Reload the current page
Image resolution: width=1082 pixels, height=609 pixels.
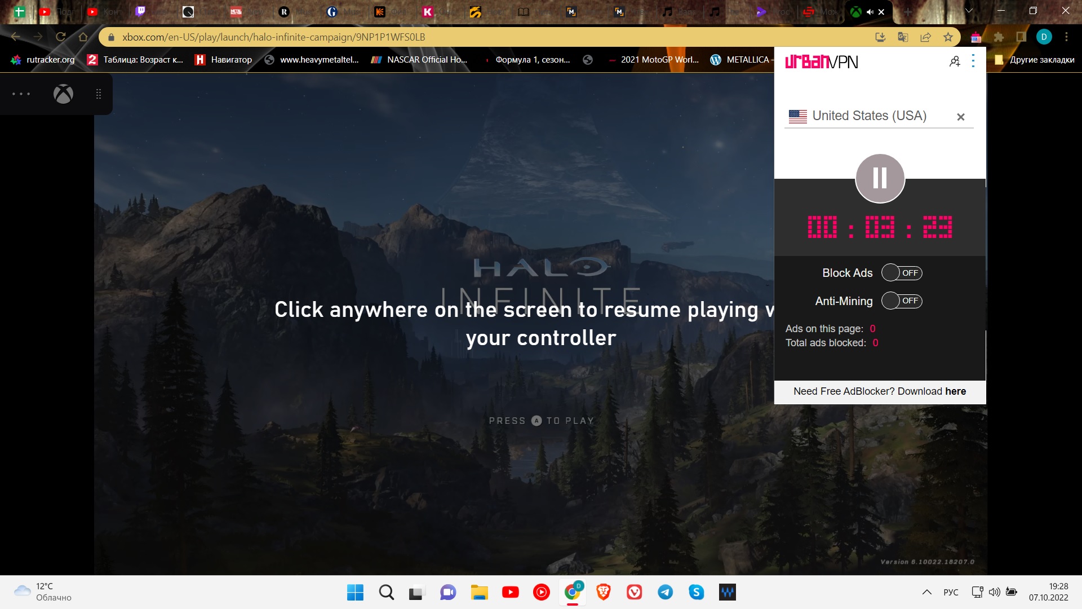[60, 37]
